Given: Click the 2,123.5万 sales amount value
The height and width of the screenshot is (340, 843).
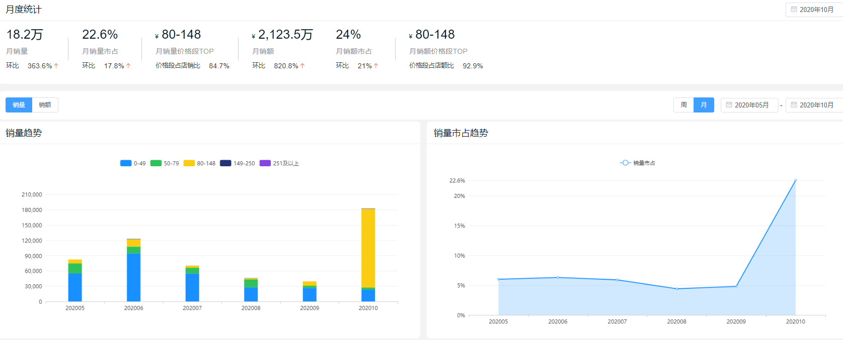Looking at the screenshot, I should pyautogui.click(x=285, y=35).
